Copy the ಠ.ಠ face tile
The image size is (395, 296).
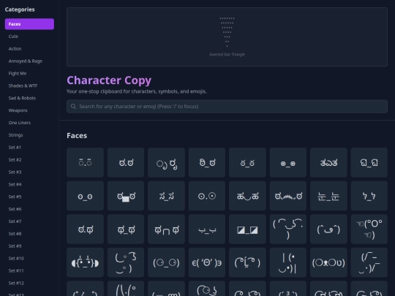[x=126, y=162]
